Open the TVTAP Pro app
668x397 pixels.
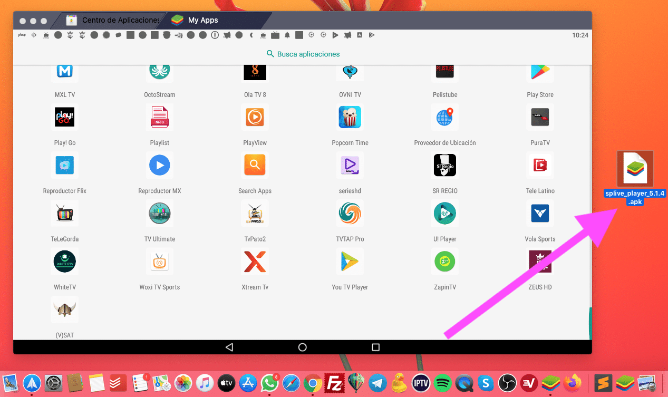coord(350,214)
